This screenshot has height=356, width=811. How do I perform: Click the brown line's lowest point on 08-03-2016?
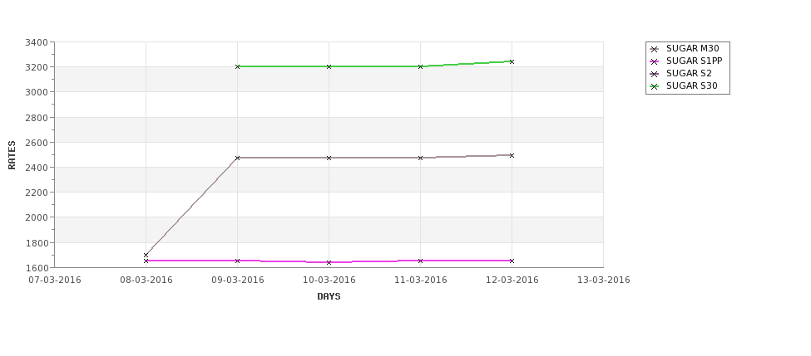pyautogui.click(x=146, y=256)
